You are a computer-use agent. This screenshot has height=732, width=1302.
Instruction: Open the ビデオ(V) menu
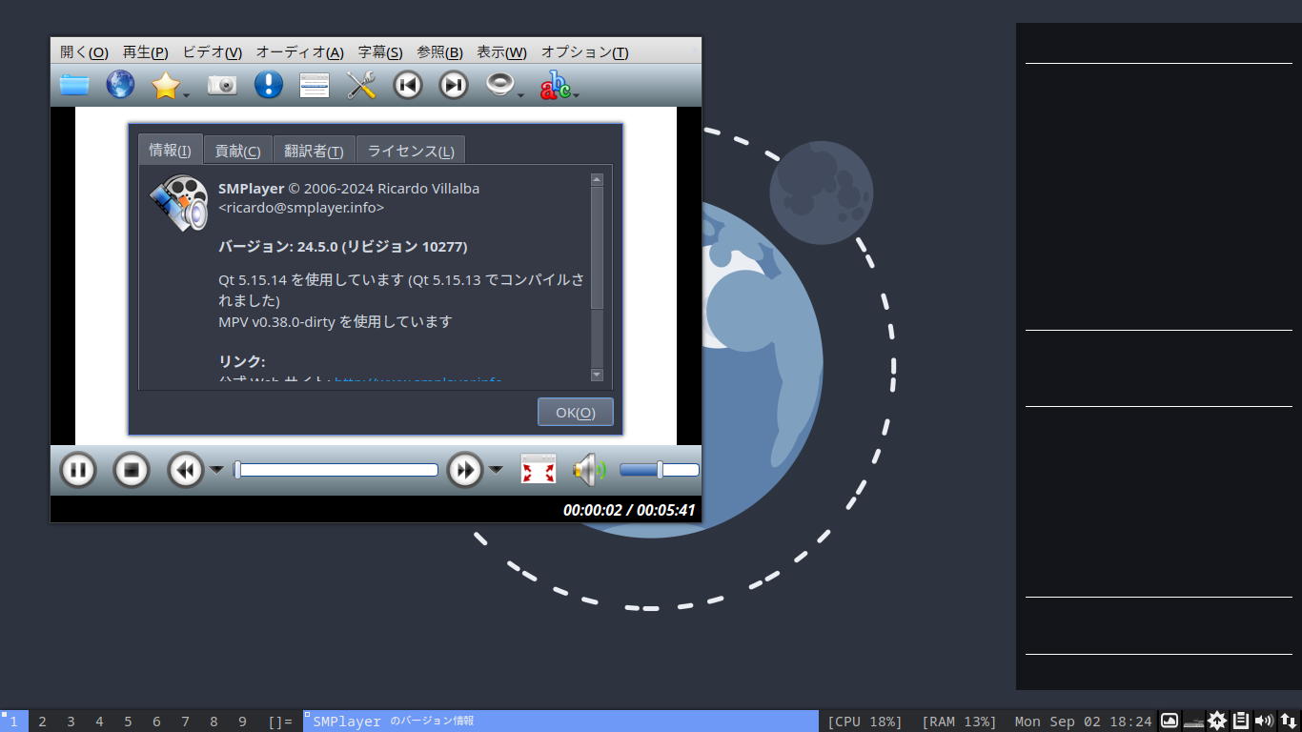212,52
